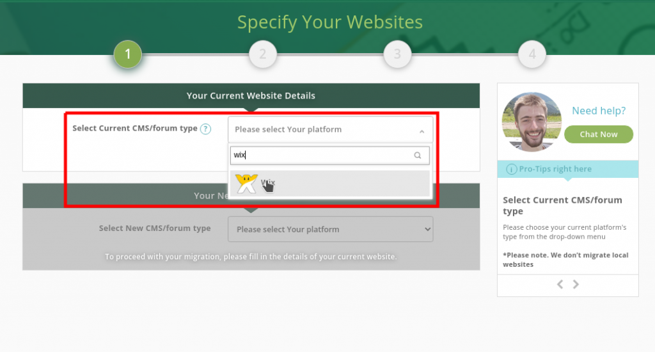Click the Pro-Tips info icon
655x352 pixels.
coord(512,170)
